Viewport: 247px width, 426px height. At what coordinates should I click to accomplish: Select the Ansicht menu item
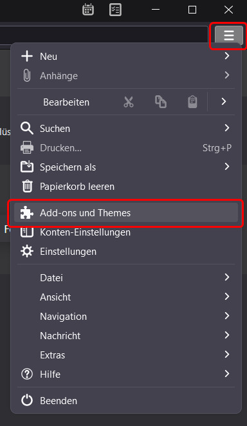pos(126,297)
